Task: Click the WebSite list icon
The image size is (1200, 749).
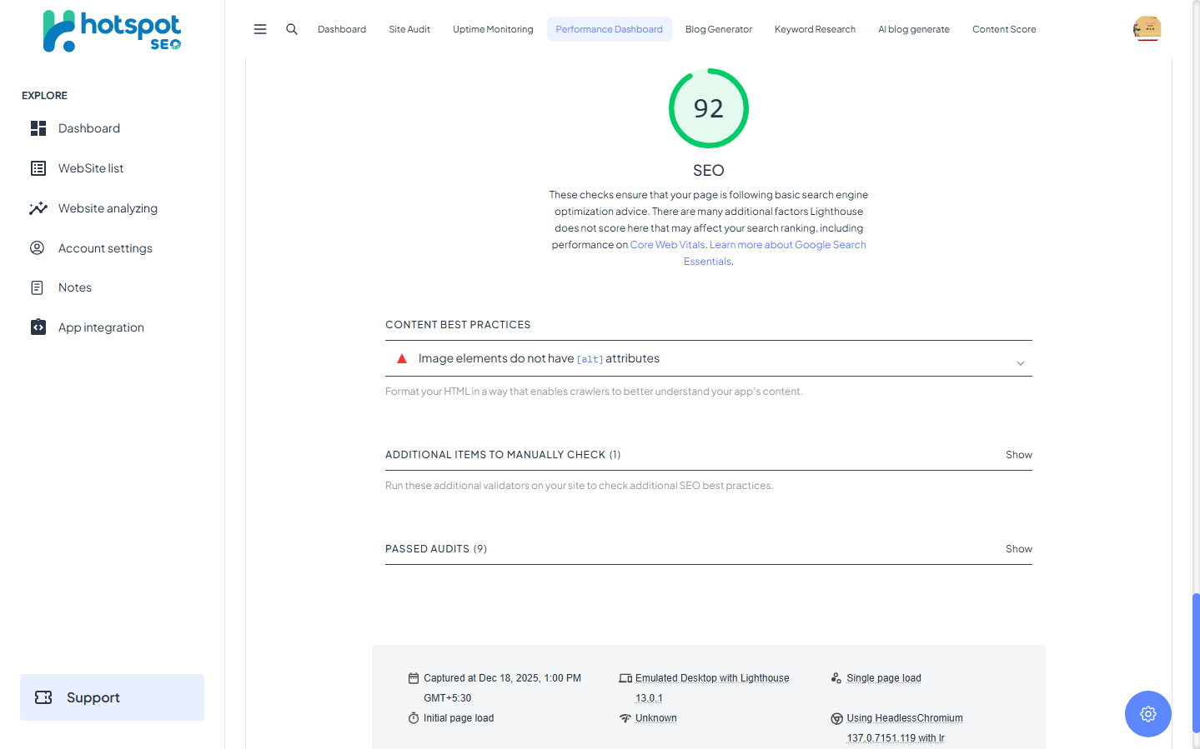Action: [x=38, y=168]
